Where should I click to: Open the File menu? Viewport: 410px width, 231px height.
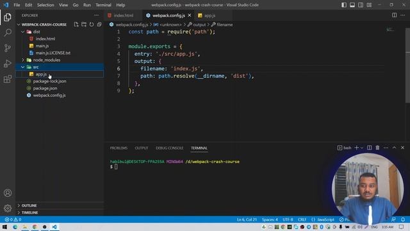point(17,4)
